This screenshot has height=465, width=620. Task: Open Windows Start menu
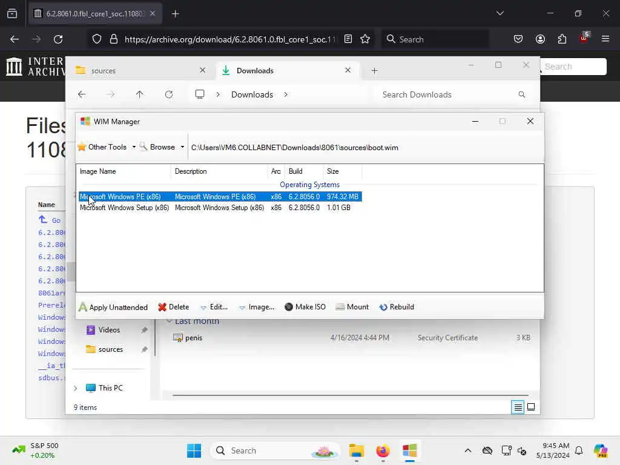click(194, 450)
